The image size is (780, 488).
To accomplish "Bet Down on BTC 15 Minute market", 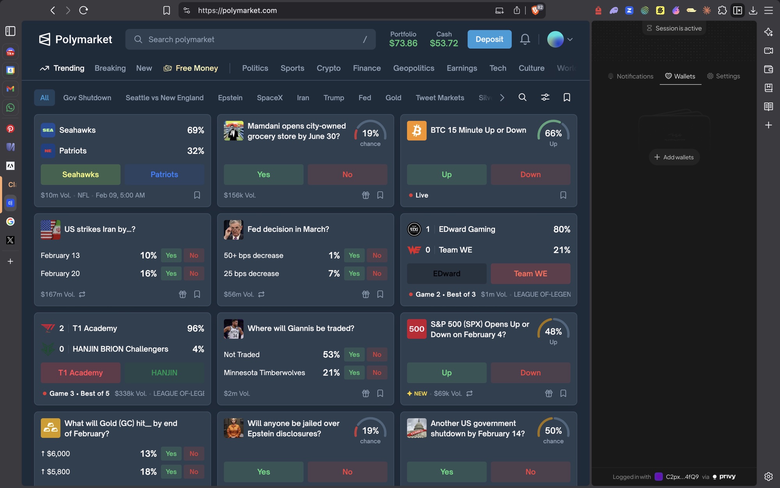I will pos(530,174).
